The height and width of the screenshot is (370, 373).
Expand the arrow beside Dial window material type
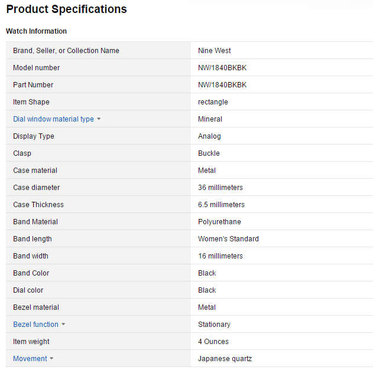[99, 119]
